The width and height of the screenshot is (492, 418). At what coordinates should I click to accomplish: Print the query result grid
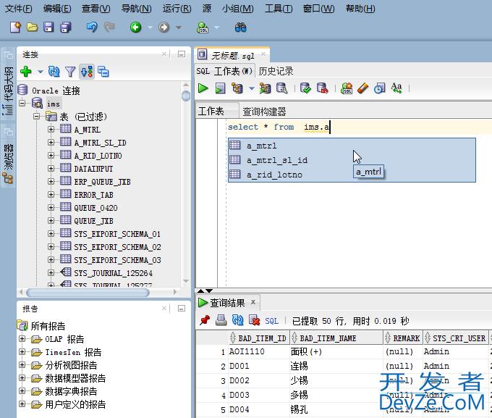pyautogui.click(x=221, y=321)
